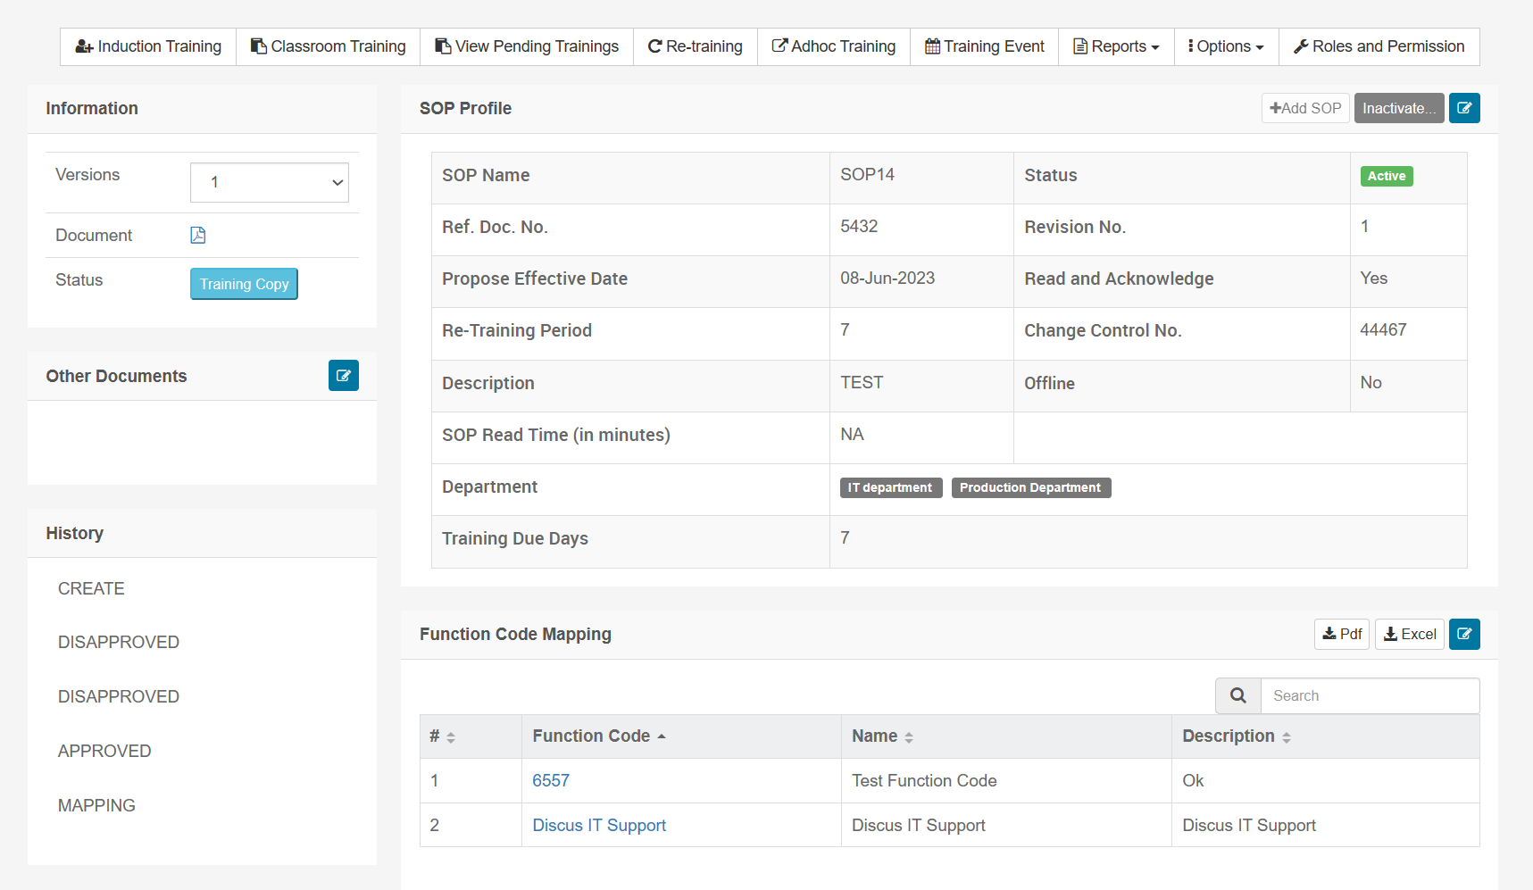Select the MAPPING history entry

tap(96, 805)
